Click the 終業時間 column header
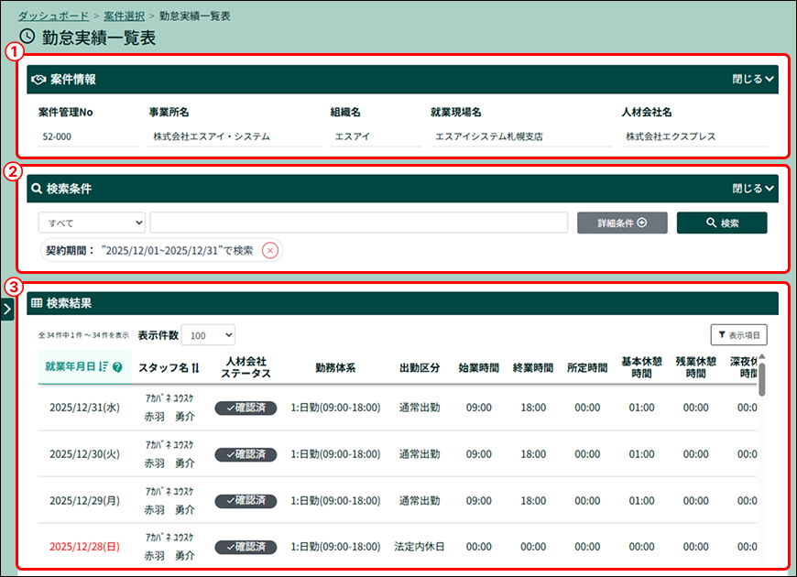The image size is (797, 577). pos(533,367)
